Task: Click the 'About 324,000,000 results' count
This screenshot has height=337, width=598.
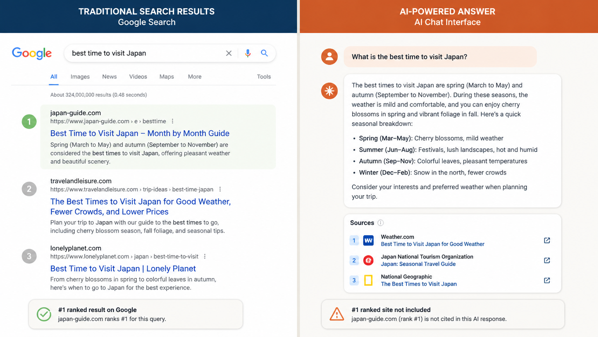Action: point(98,95)
